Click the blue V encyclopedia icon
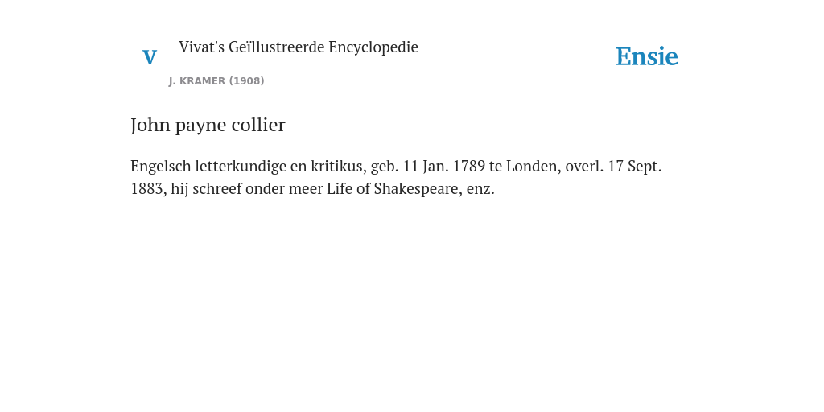The width and height of the screenshot is (824, 412). coord(150,57)
